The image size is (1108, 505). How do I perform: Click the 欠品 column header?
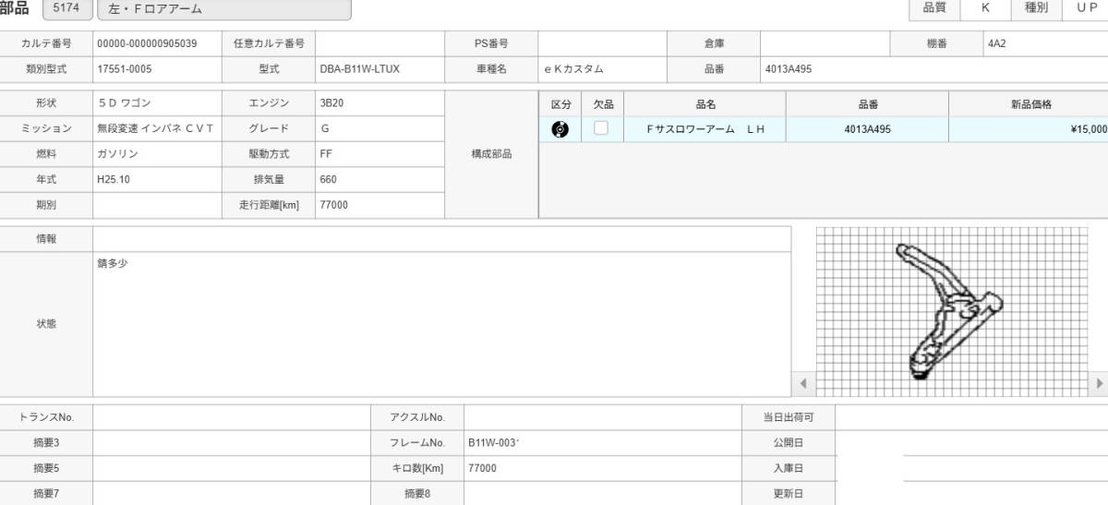(603, 105)
